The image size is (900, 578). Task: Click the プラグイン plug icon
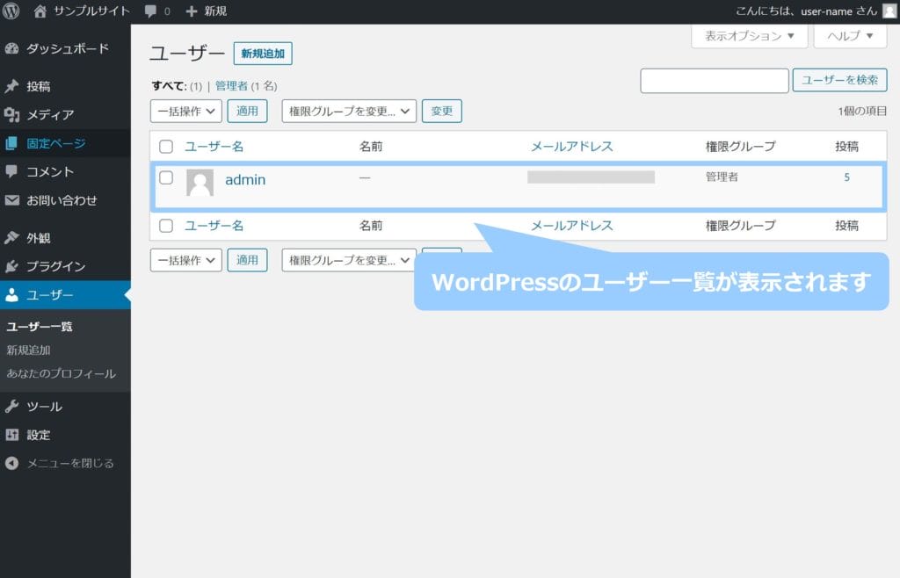[11, 266]
